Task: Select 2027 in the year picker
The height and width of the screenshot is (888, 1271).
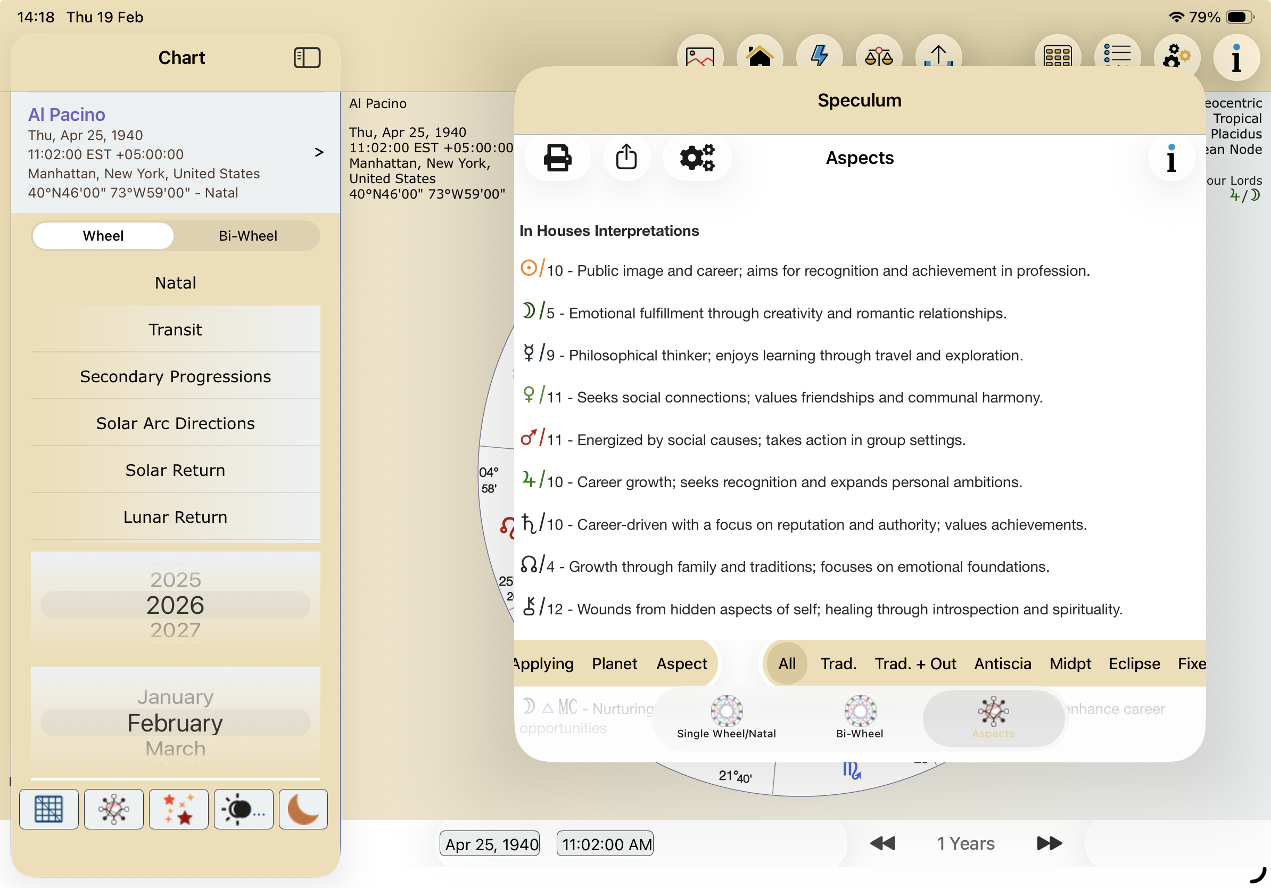Action: click(x=175, y=630)
